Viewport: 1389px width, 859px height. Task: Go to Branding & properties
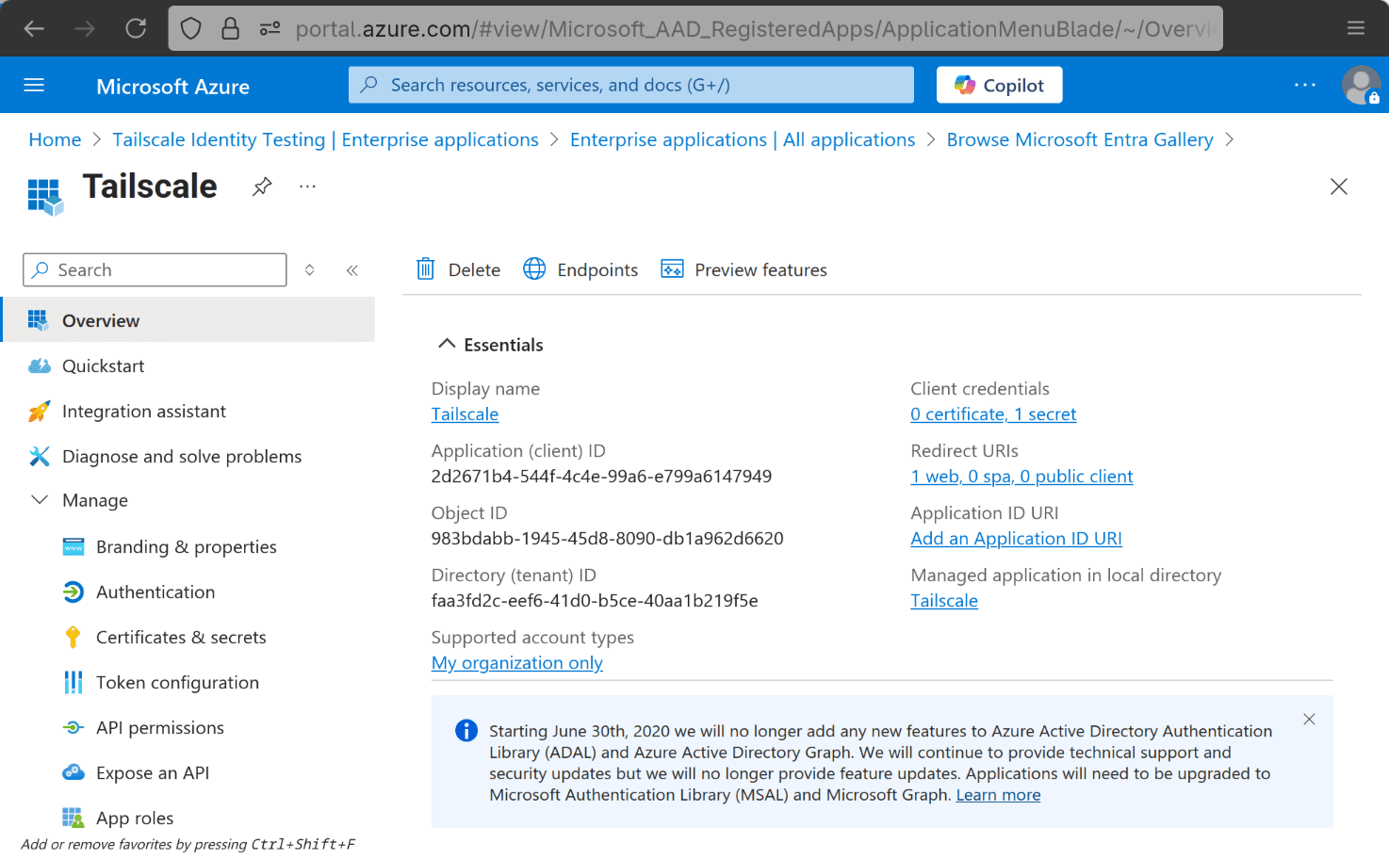pyautogui.click(x=186, y=546)
